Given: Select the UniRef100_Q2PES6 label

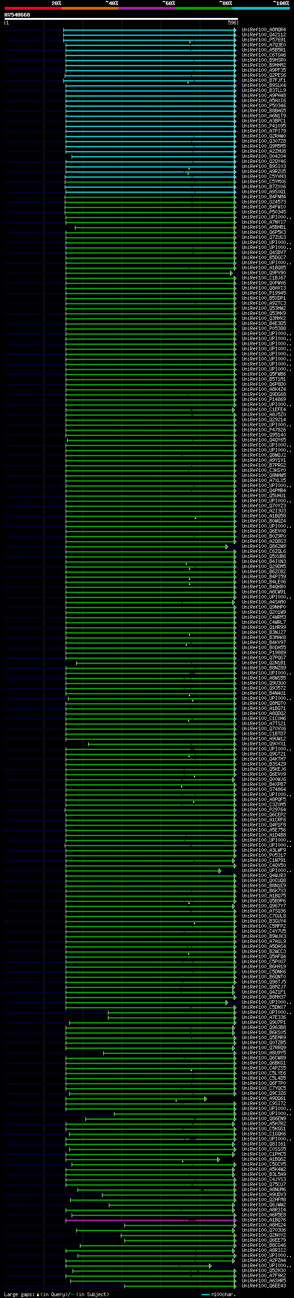Looking at the screenshot, I should point(264,75).
